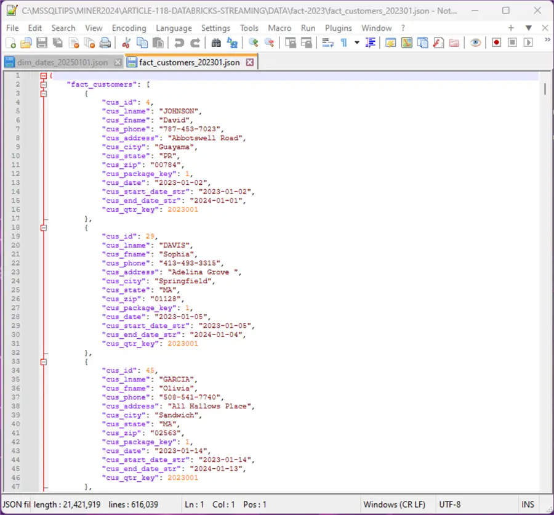The width and height of the screenshot is (554, 515).
Task: Undo the last action
Action: point(179,43)
